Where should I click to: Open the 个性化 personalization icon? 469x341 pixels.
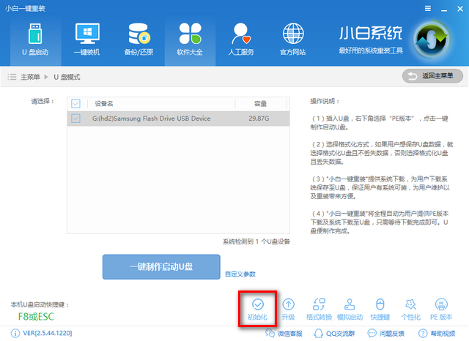point(410,304)
